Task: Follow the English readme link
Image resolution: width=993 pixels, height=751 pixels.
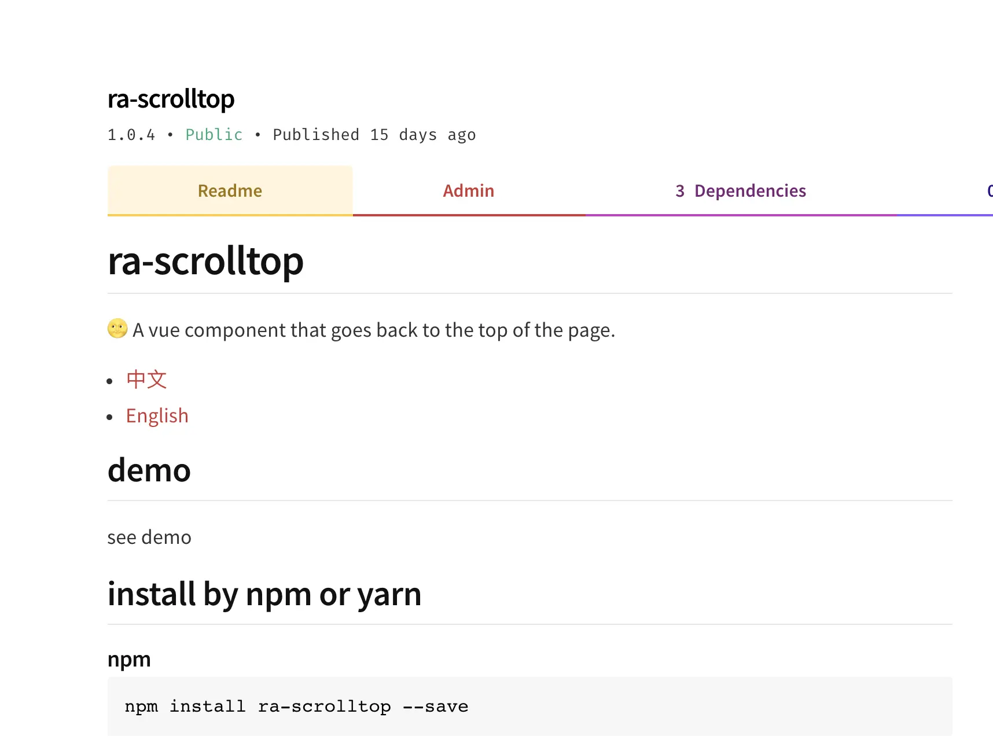Action: 157,416
